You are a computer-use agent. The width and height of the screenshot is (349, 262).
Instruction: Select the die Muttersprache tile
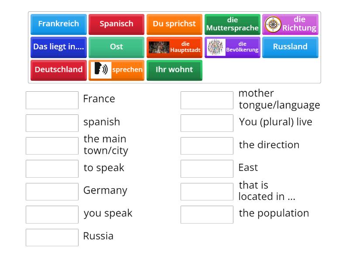232,24
